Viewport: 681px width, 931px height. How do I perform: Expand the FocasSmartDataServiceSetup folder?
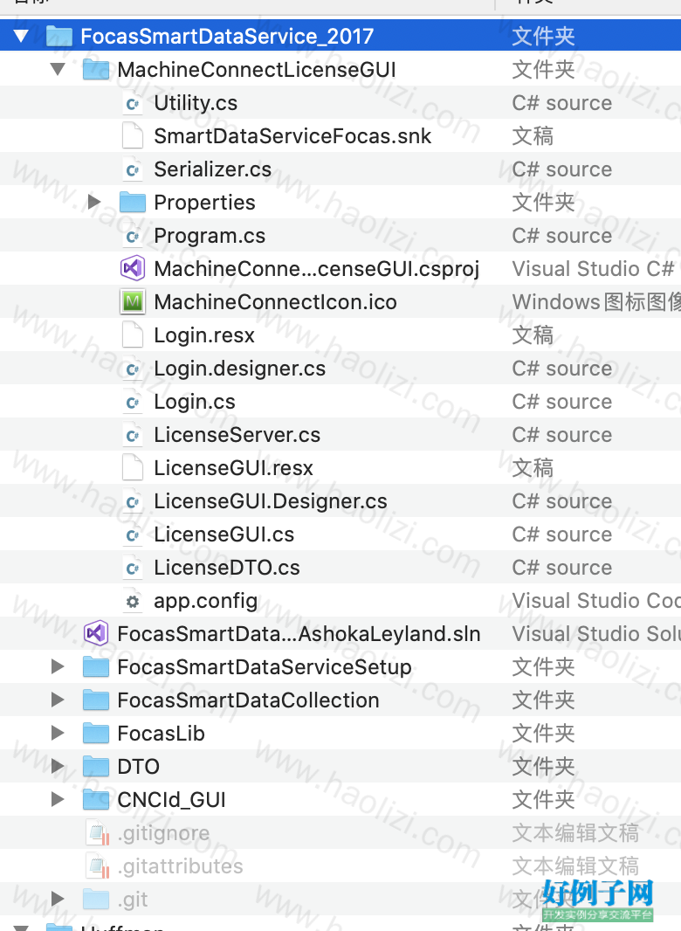(58, 666)
